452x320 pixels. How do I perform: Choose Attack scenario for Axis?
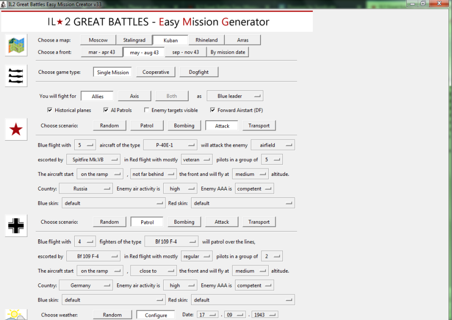click(222, 222)
